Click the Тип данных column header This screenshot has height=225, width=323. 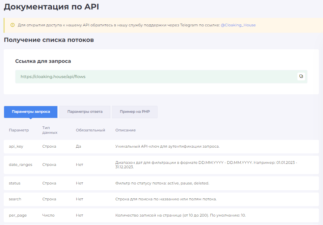click(50, 130)
